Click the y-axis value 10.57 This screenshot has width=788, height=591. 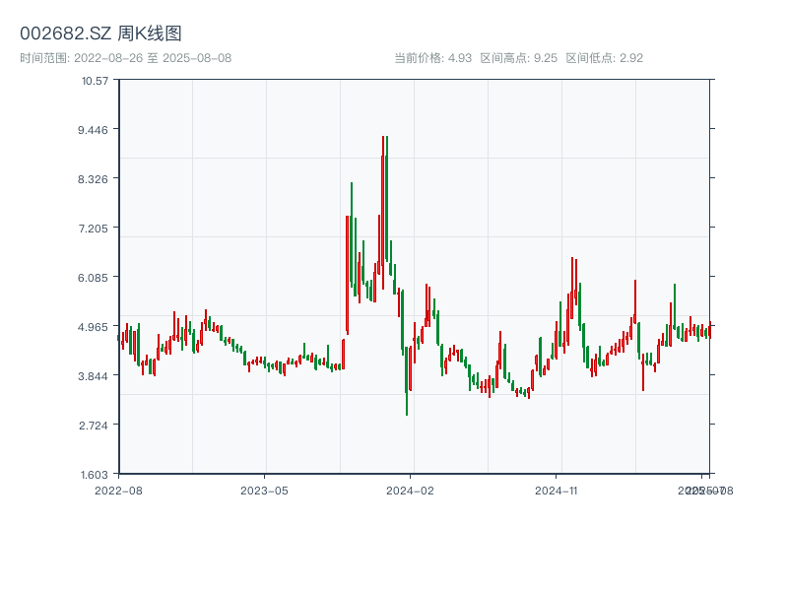click(x=95, y=81)
